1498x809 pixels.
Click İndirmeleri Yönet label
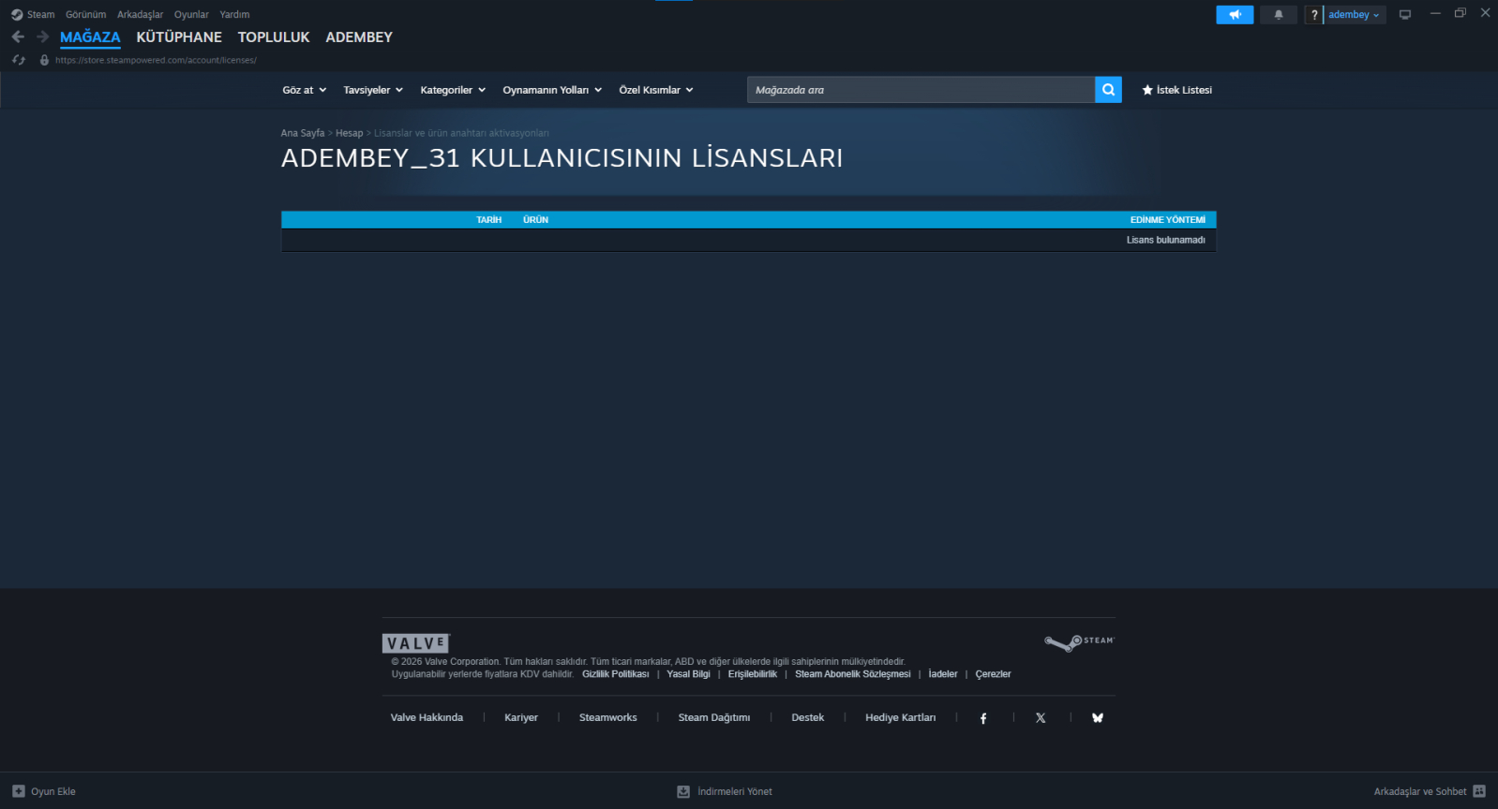pos(735,791)
